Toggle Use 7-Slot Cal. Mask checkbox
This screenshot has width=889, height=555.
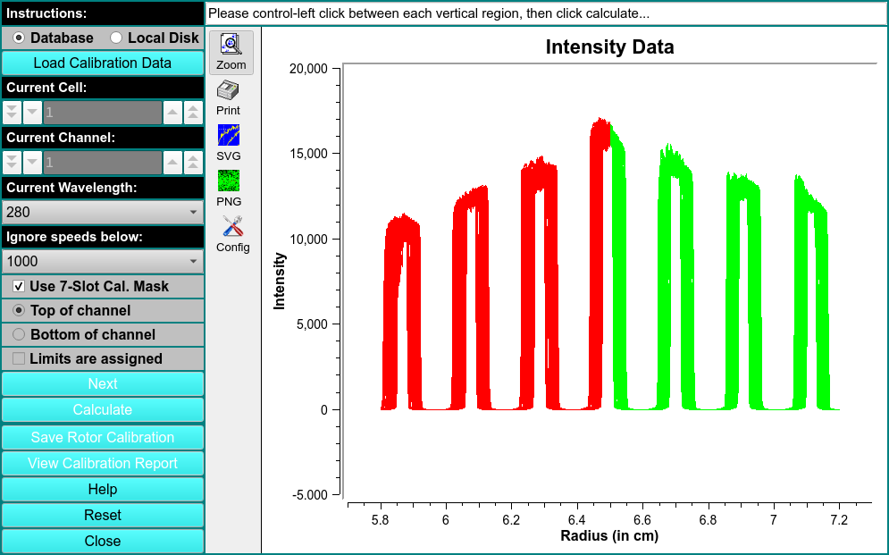point(19,286)
